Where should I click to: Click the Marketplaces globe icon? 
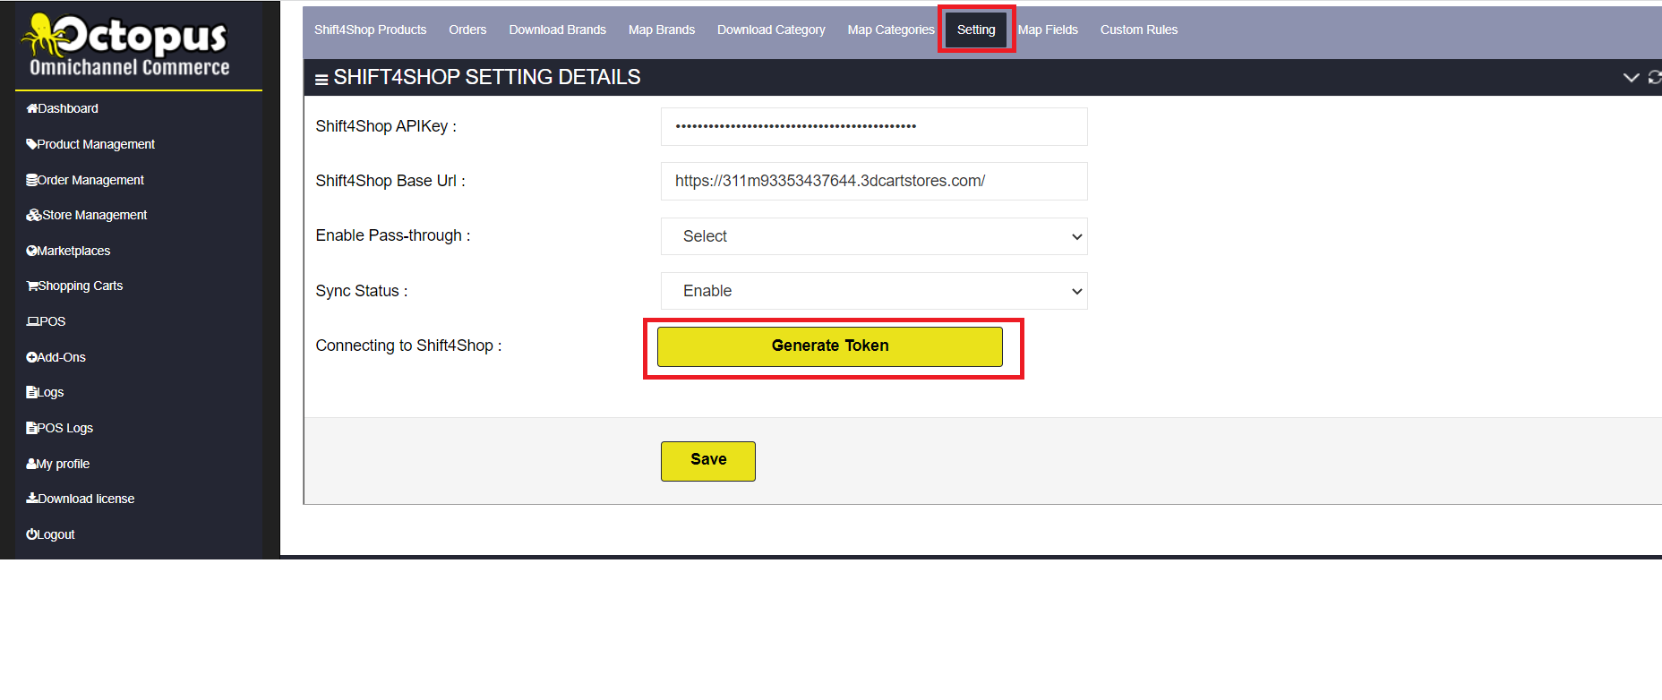coord(31,251)
